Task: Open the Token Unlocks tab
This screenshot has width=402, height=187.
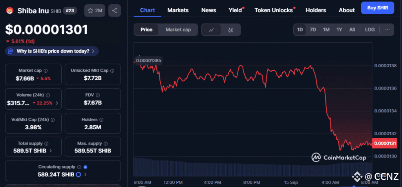Action: coord(274,10)
